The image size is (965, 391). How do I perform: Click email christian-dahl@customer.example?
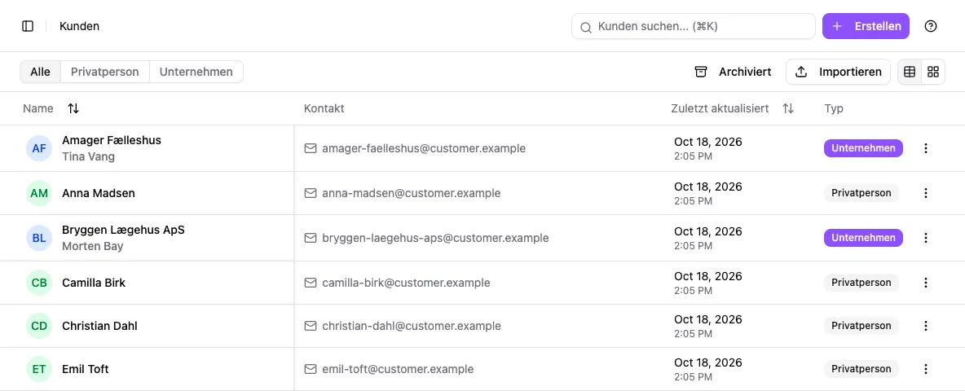[x=411, y=326]
